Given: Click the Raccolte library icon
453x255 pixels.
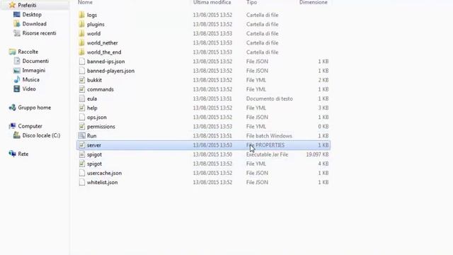Looking at the screenshot, I should click(12, 52).
